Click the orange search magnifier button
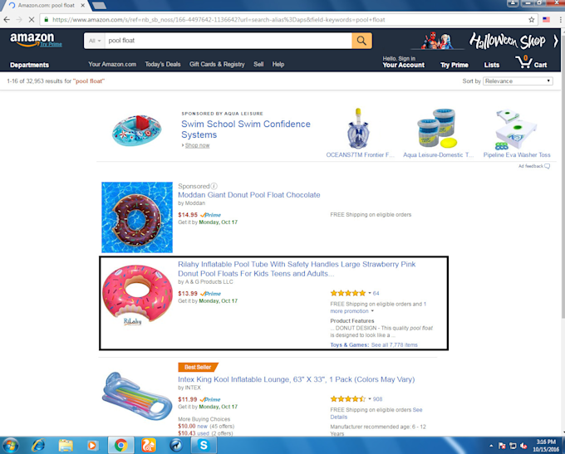 (x=361, y=41)
